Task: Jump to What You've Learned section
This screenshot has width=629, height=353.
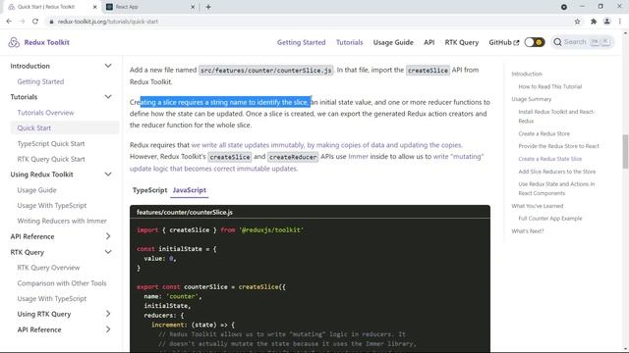Action: tap(538, 206)
